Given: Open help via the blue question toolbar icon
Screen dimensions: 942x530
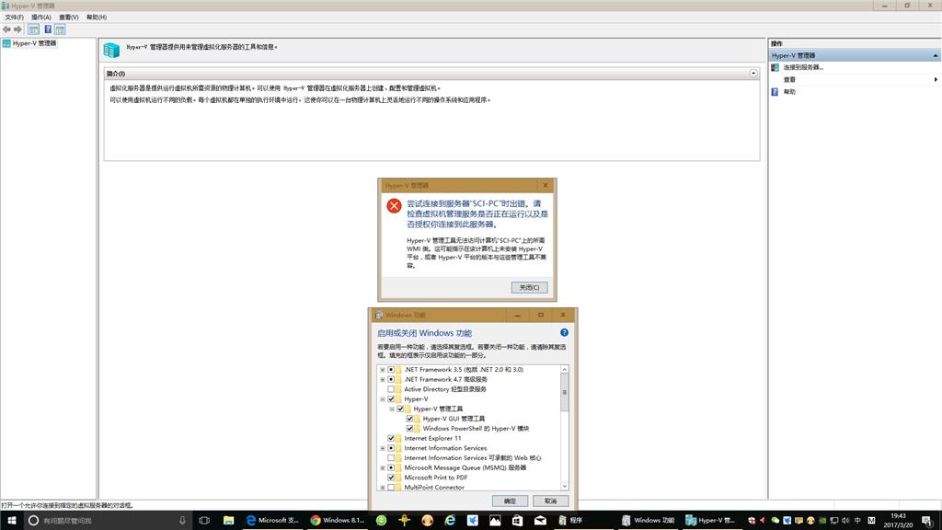Looking at the screenshot, I should coord(48,29).
